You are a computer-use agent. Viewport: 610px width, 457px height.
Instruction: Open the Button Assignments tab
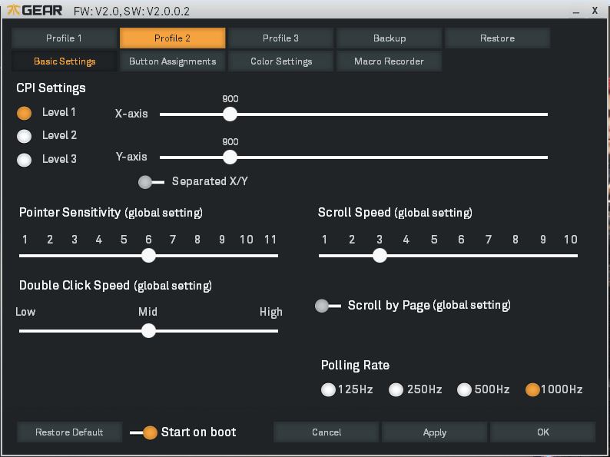pyautogui.click(x=172, y=61)
